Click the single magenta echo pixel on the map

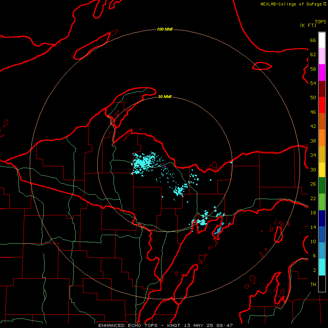point(165,166)
